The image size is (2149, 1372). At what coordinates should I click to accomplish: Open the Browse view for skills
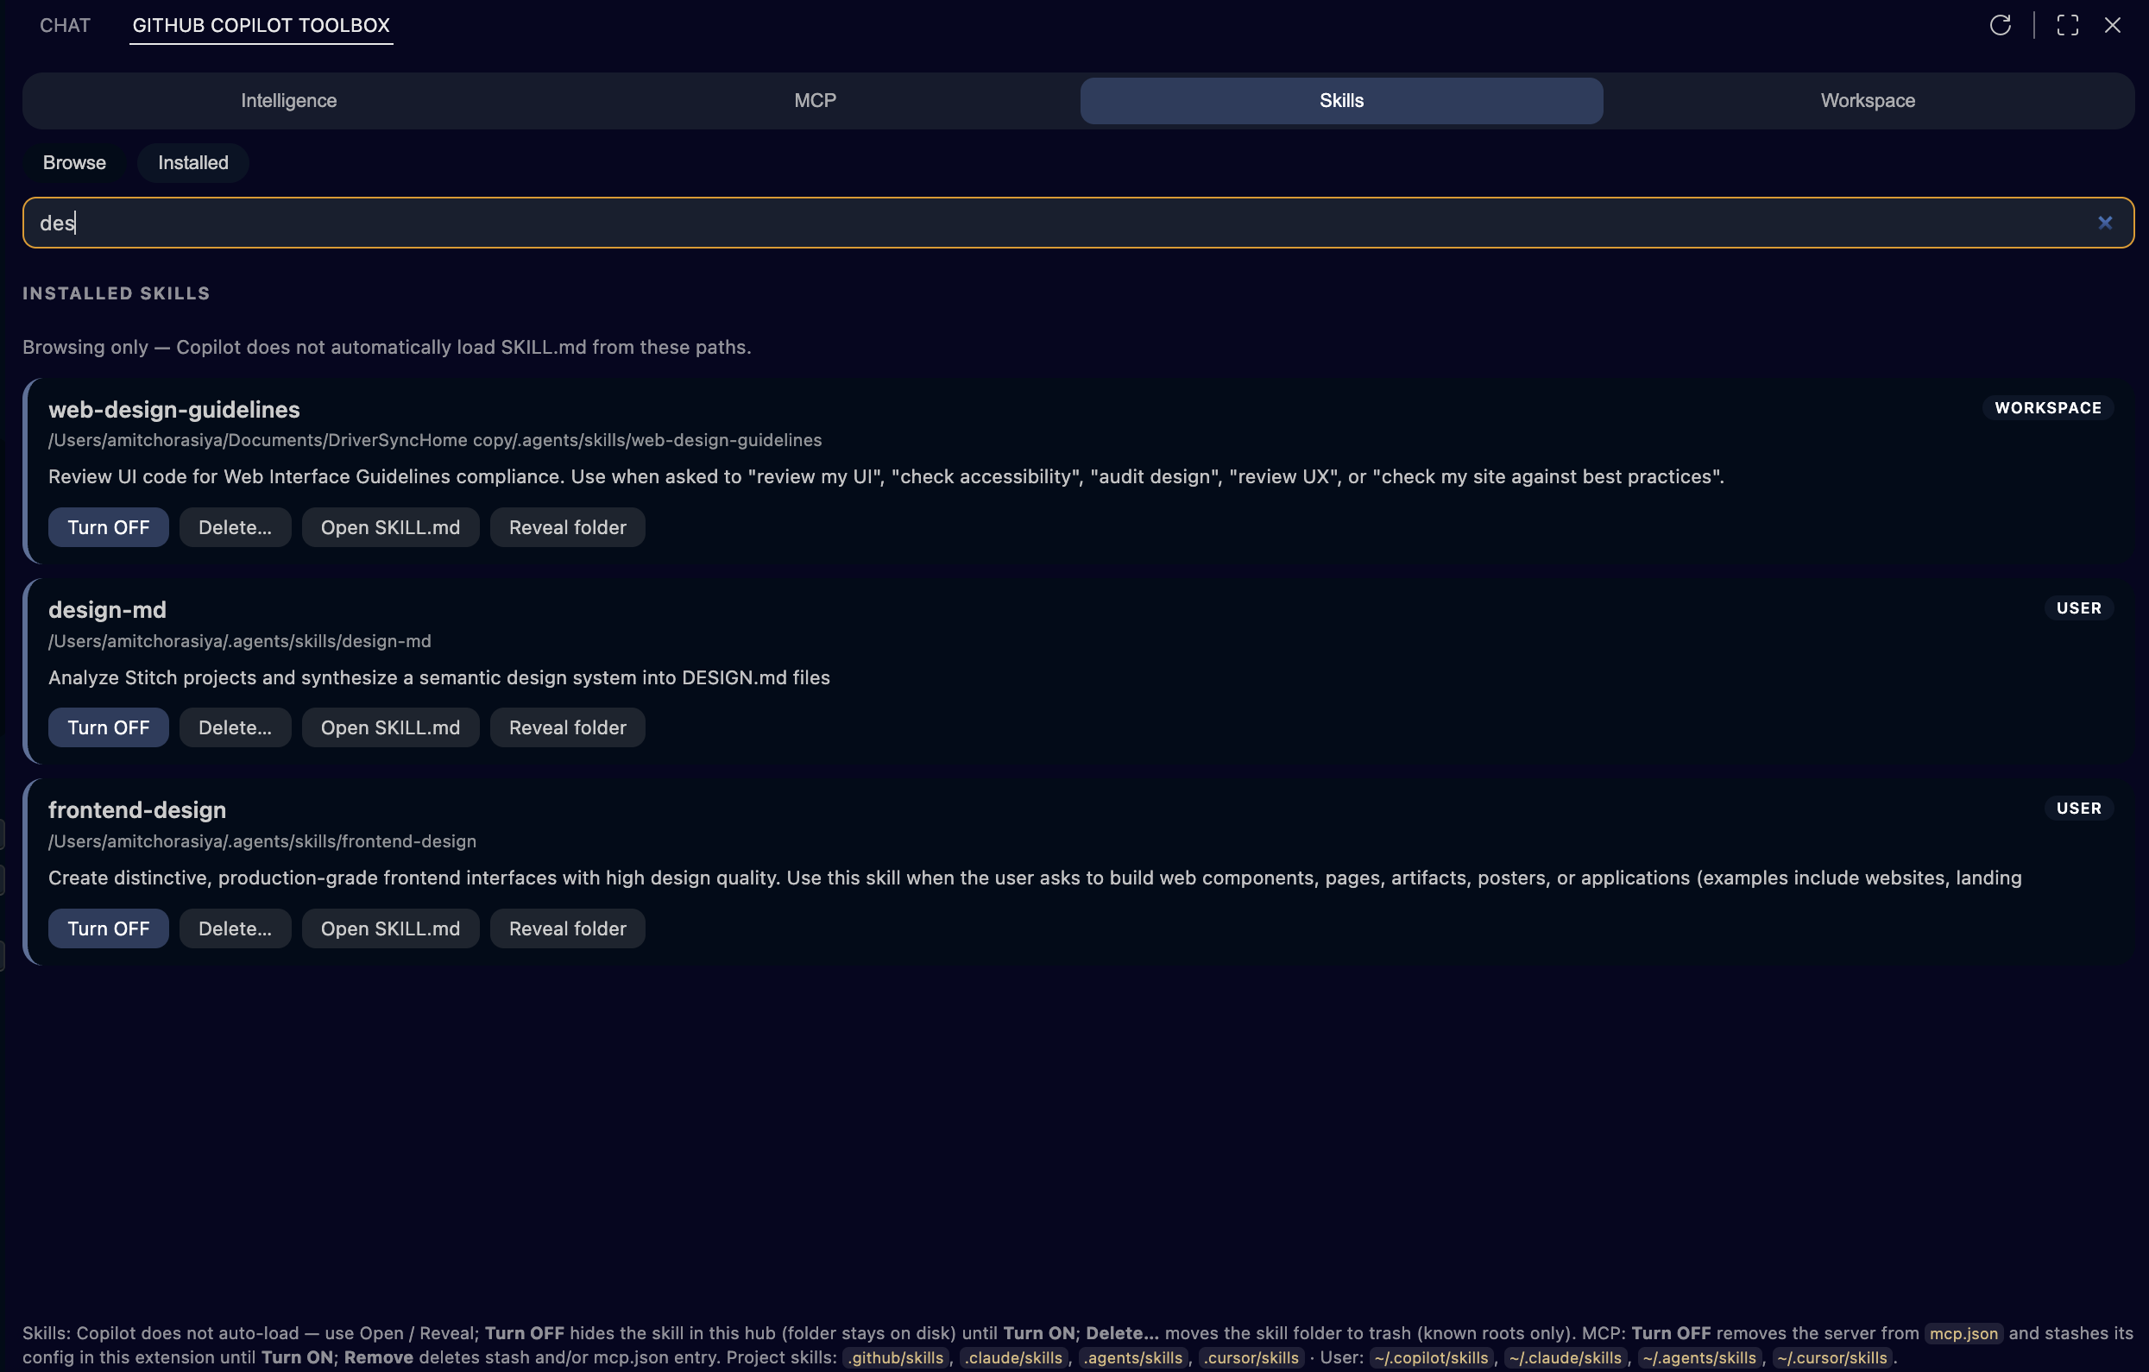pyautogui.click(x=74, y=162)
